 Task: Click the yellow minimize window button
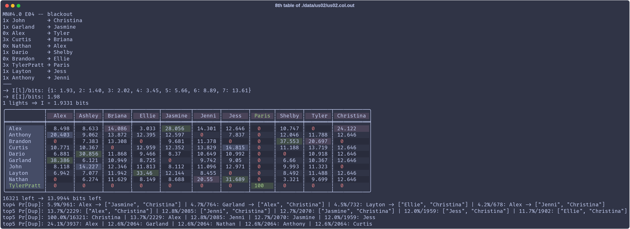tap(13, 6)
